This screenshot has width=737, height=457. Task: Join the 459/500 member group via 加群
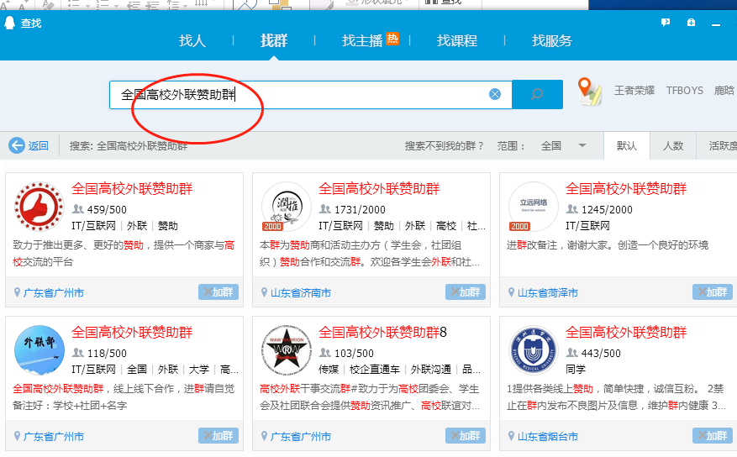point(218,292)
